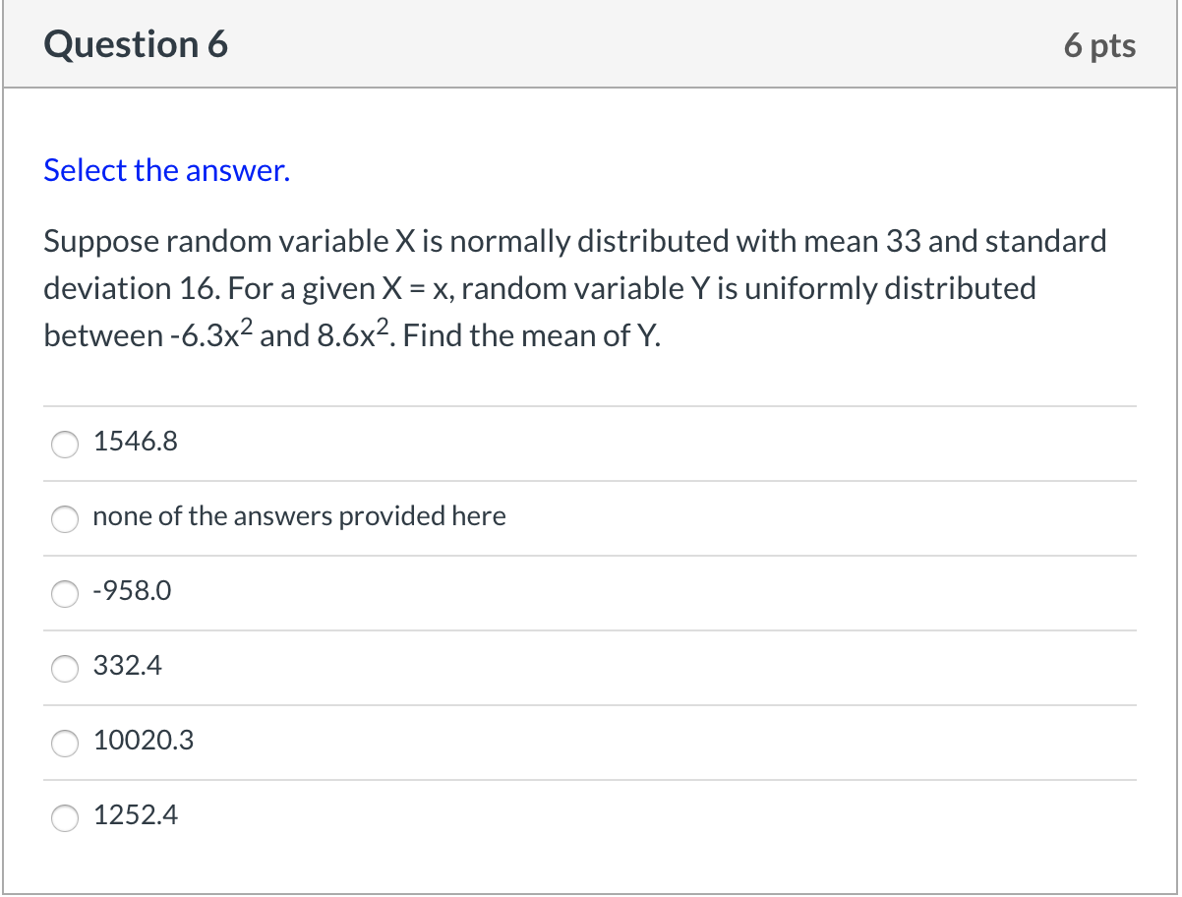Click the '6 pts' points indicator
Viewport: 1182px width, 897px height.
[x=1099, y=45]
